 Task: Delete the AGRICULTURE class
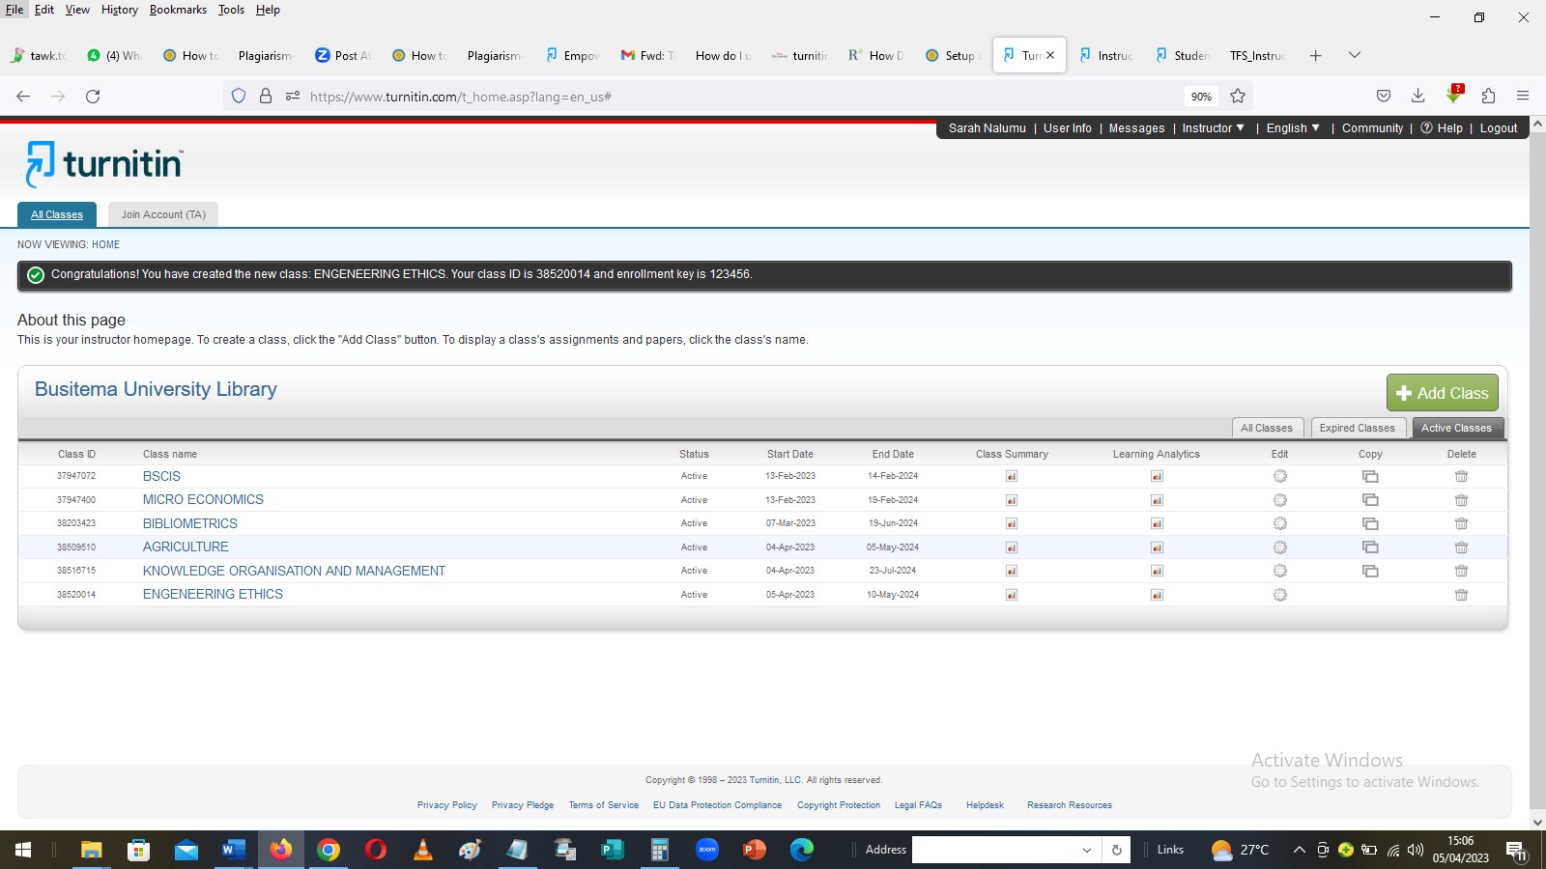pos(1461,547)
